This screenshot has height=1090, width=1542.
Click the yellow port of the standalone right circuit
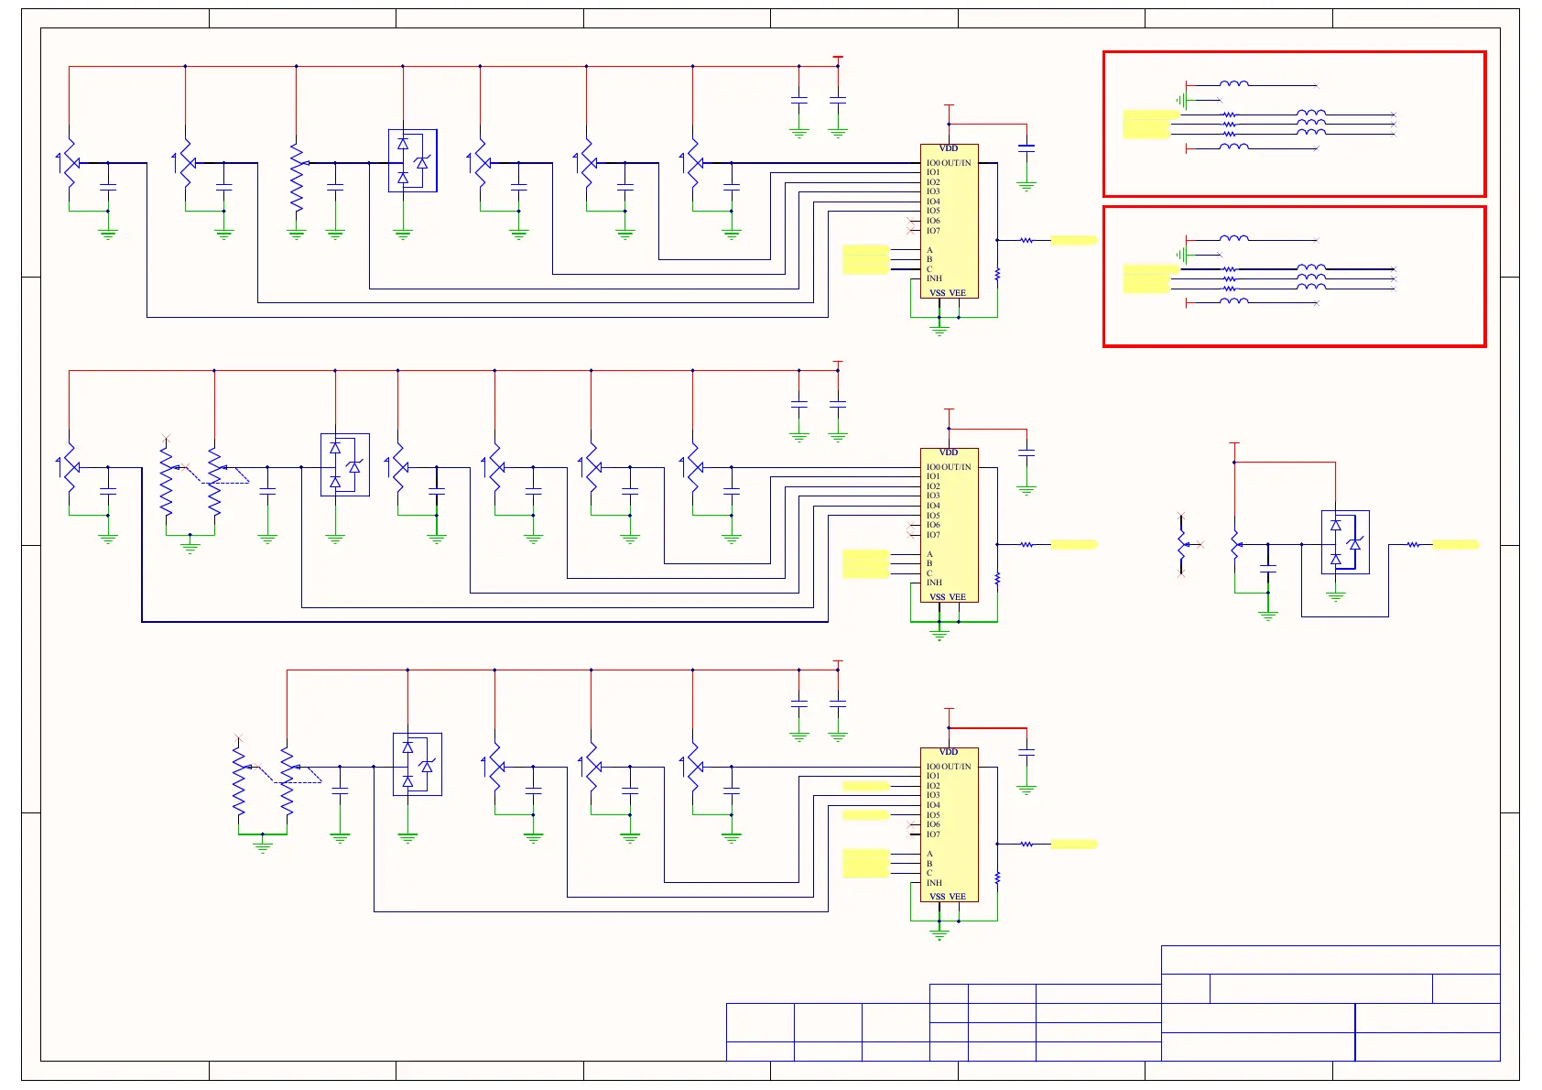point(1456,544)
